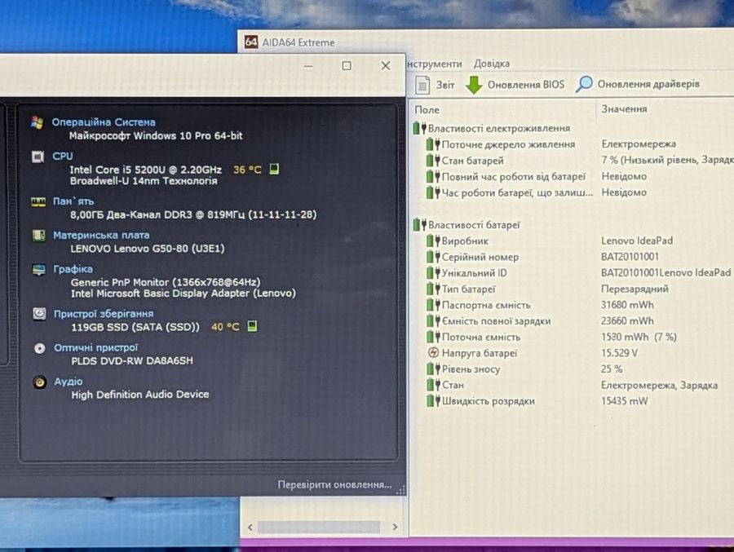Click the monitor icon beside Графіка
The height and width of the screenshot is (552, 734).
(39, 270)
